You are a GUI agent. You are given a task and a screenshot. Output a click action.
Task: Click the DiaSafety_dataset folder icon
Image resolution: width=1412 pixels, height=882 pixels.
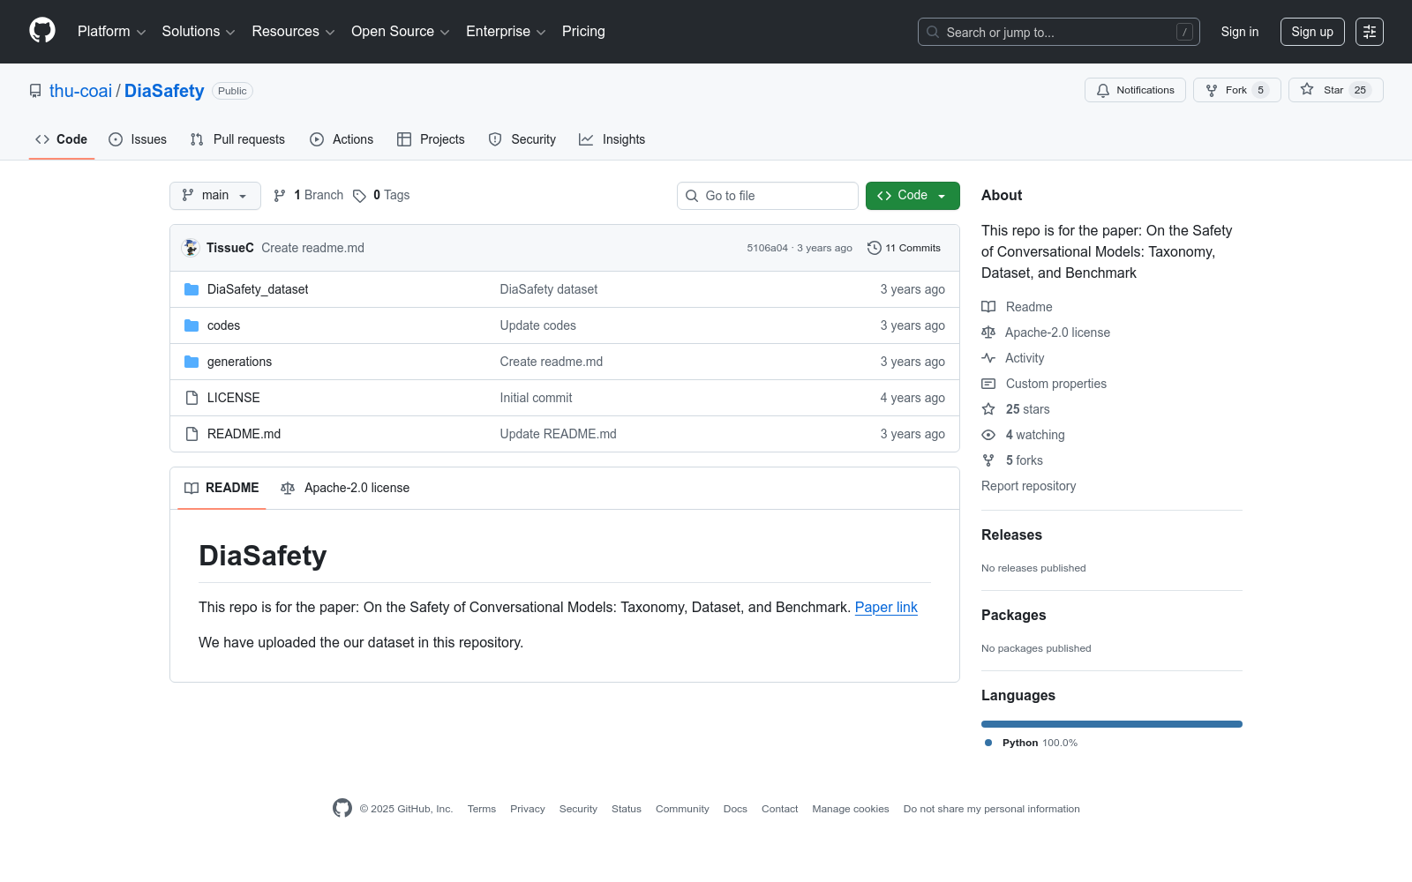click(x=192, y=289)
